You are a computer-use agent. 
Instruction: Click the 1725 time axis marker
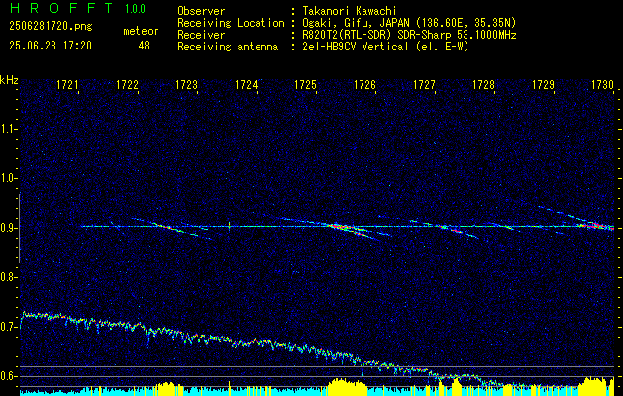pyautogui.click(x=305, y=84)
